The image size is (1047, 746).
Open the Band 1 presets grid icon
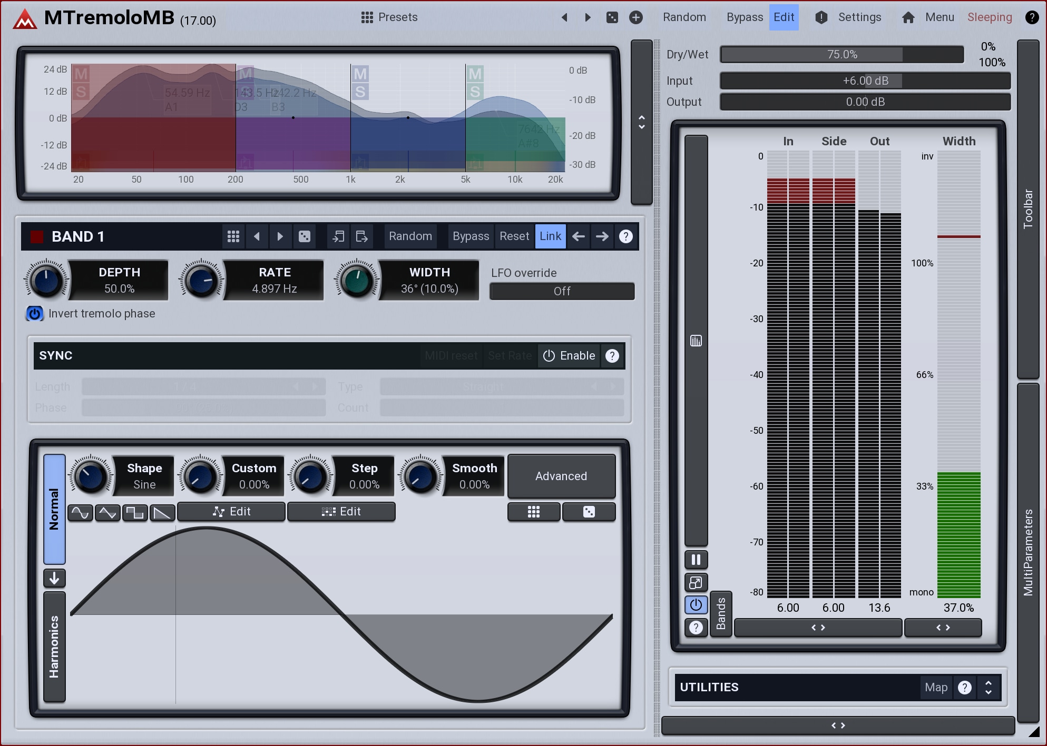(x=233, y=236)
